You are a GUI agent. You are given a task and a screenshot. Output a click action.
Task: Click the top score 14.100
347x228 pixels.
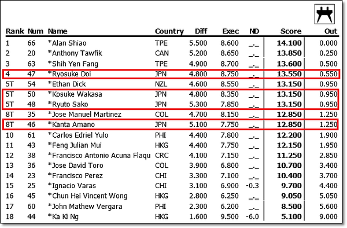[x=289, y=43]
